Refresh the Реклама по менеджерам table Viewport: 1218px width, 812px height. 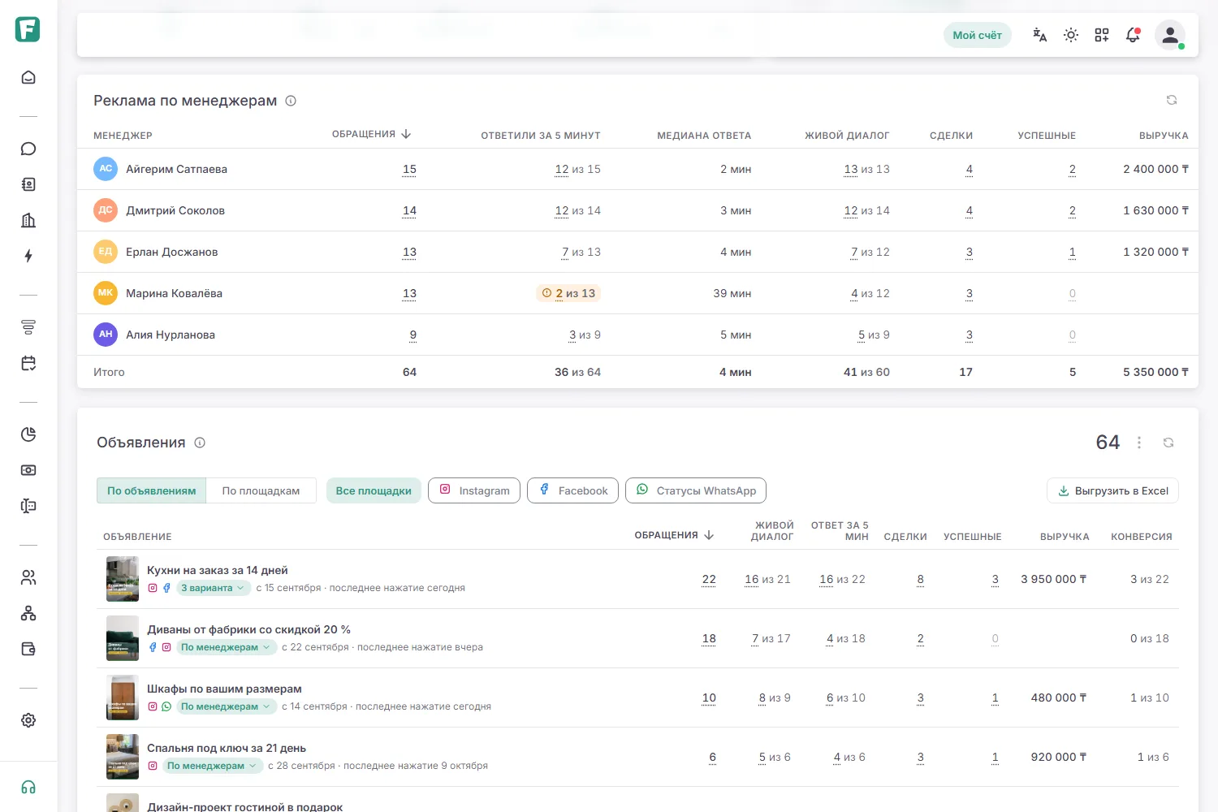(1172, 100)
